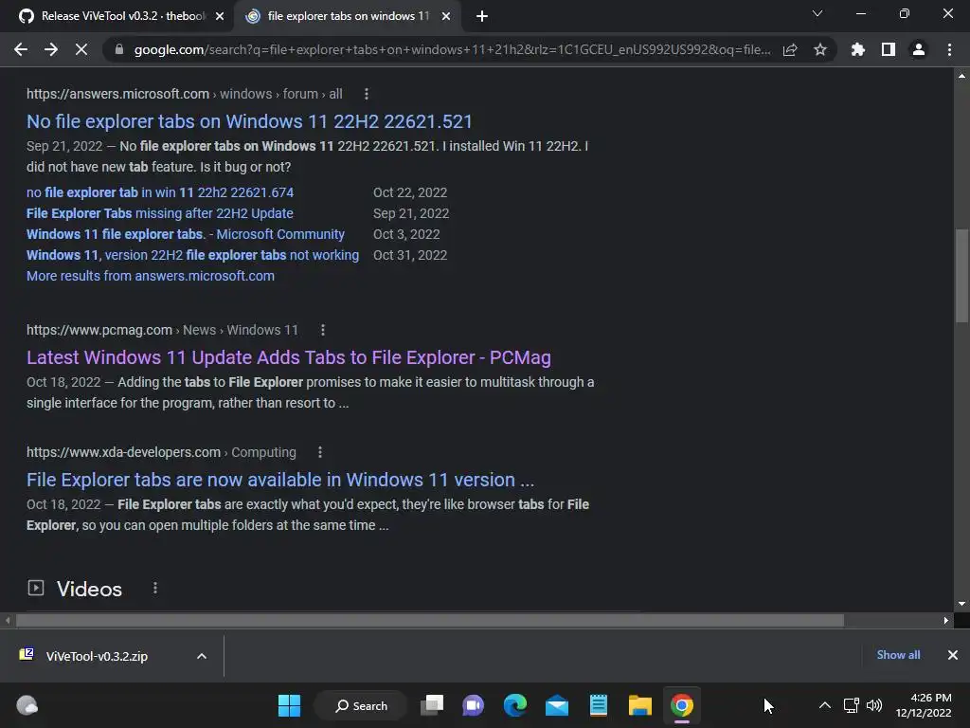Viewport: 970px width, 728px height.
Task: Bookmark this page with the star
Action: point(820,49)
